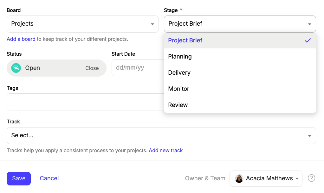Click the help question mark icon
Image resolution: width=324 pixels, height=193 pixels.
[311, 178]
